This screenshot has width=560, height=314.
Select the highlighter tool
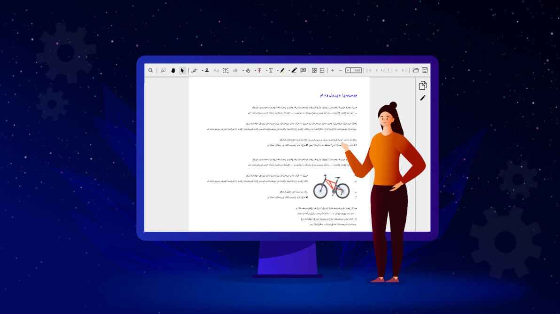pyautogui.click(x=282, y=71)
